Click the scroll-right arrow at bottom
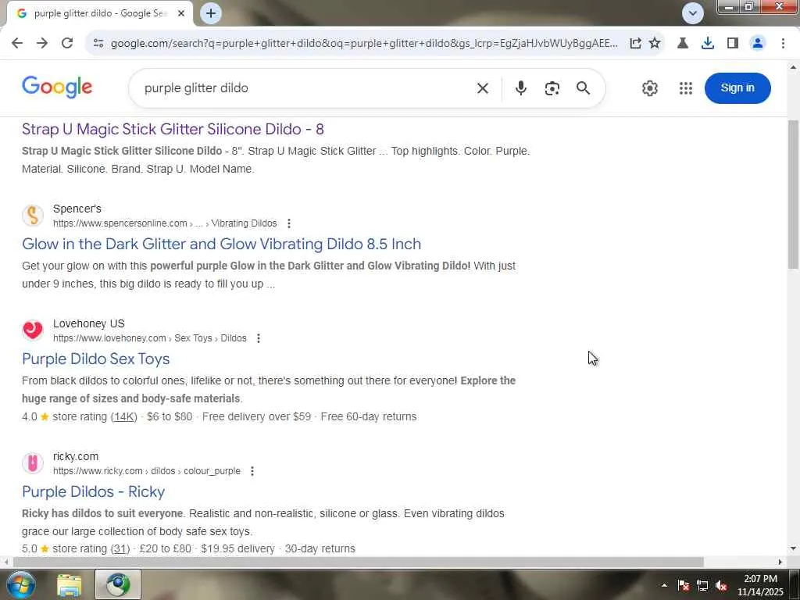The image size is (800, 600). click(780, 562)
